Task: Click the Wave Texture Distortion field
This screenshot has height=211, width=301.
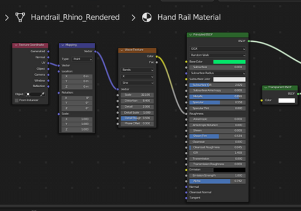Action: pos(137,101)
